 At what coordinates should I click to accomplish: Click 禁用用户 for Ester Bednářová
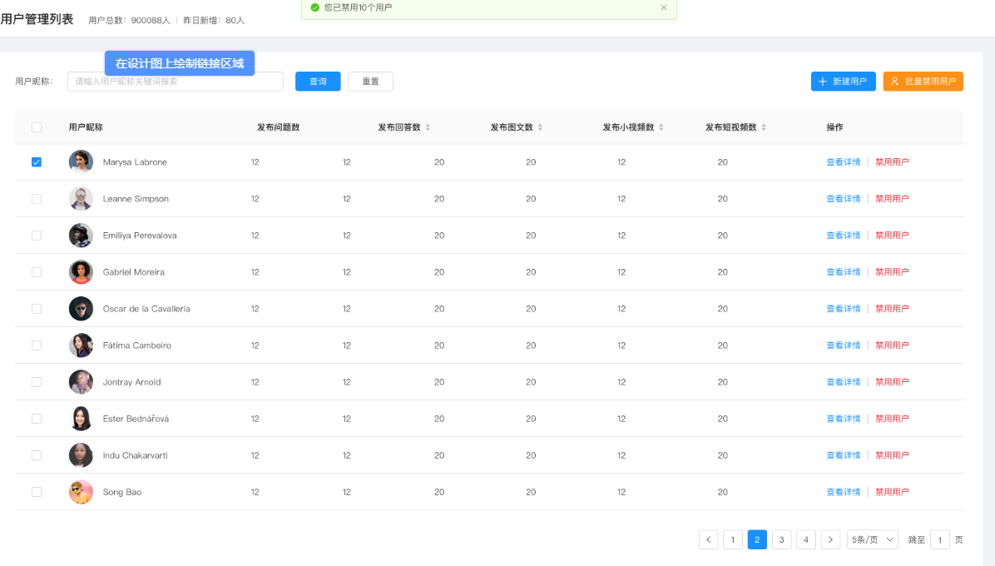pyautogui.click(x=892, y=419)
